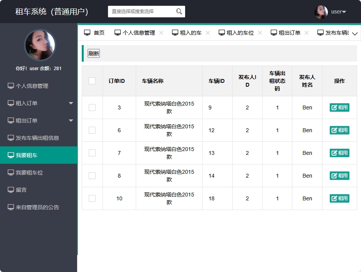Check the select-all checkbox in table header
This screenshot has width=361, height=272.
[92, 81]
